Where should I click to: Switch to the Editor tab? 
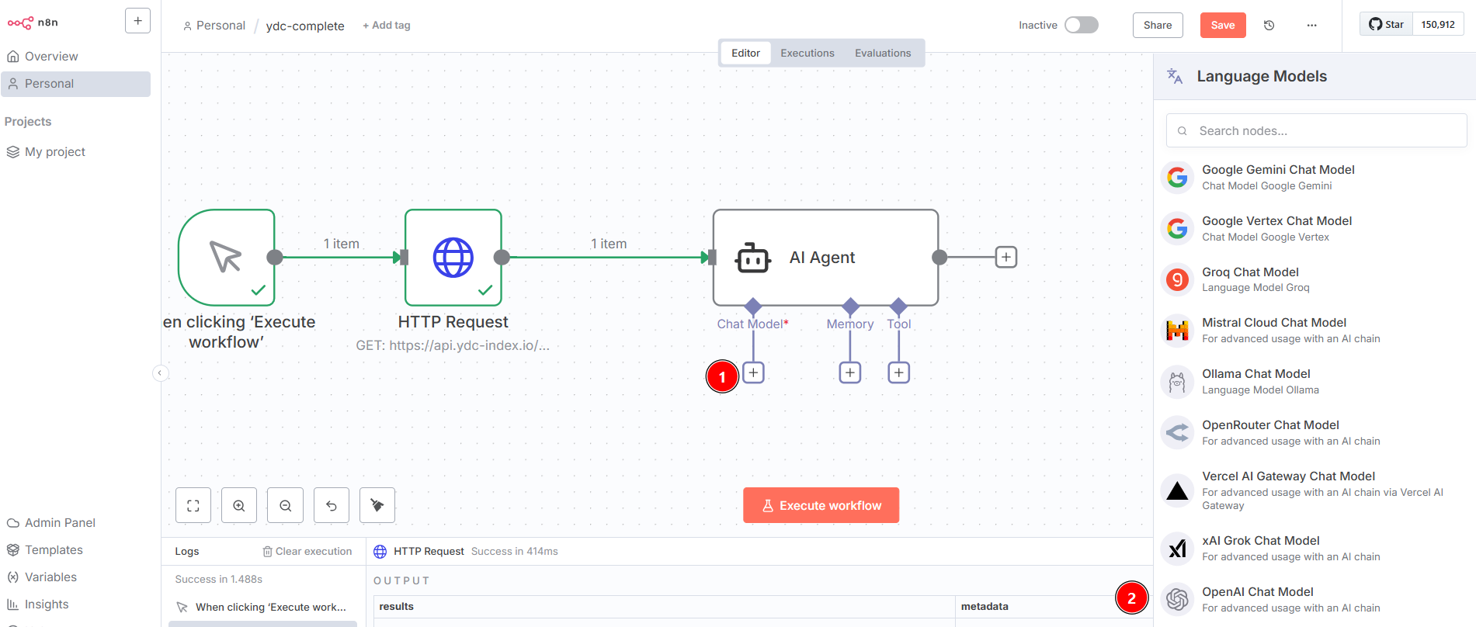pyautogui.click(x=745, y=53)
